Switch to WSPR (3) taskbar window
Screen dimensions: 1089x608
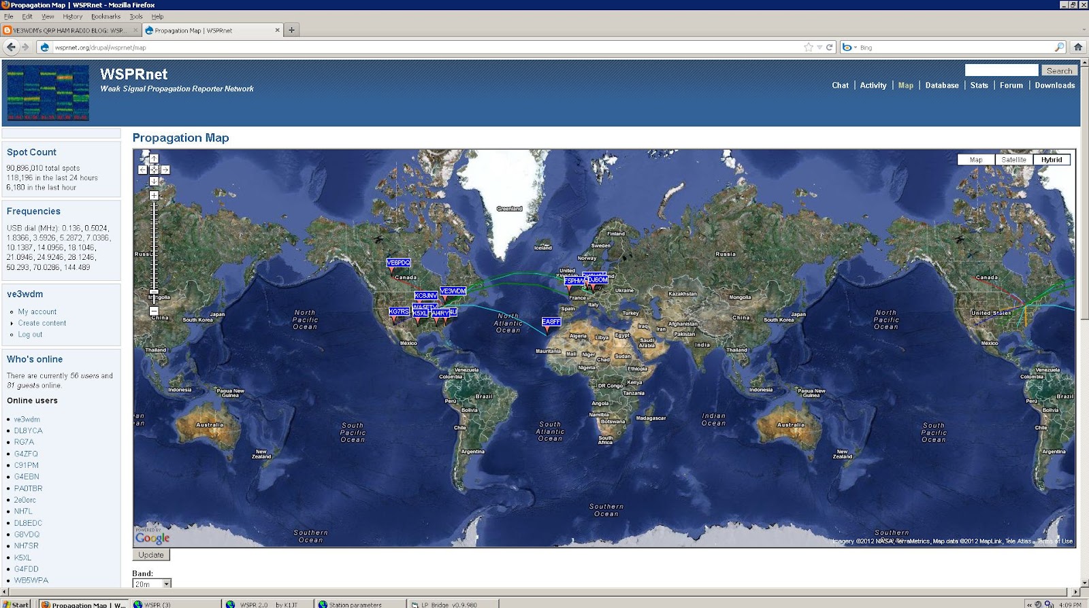(x=175, y=604)
